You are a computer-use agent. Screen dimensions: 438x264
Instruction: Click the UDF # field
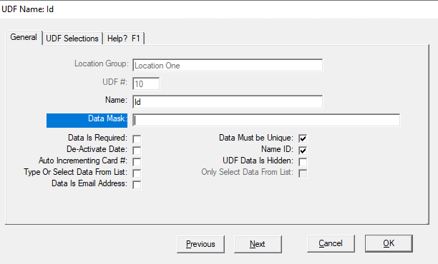pyautogui.click(x=146, y=83)
